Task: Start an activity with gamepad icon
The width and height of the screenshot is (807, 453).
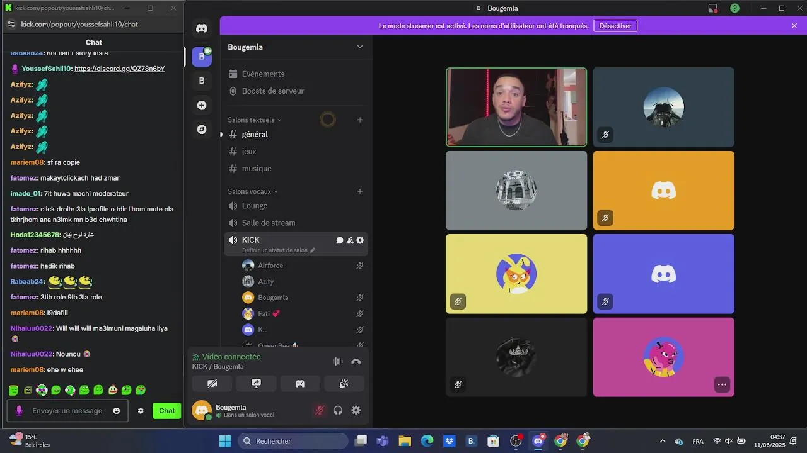Action: click(x=300, y=383)
